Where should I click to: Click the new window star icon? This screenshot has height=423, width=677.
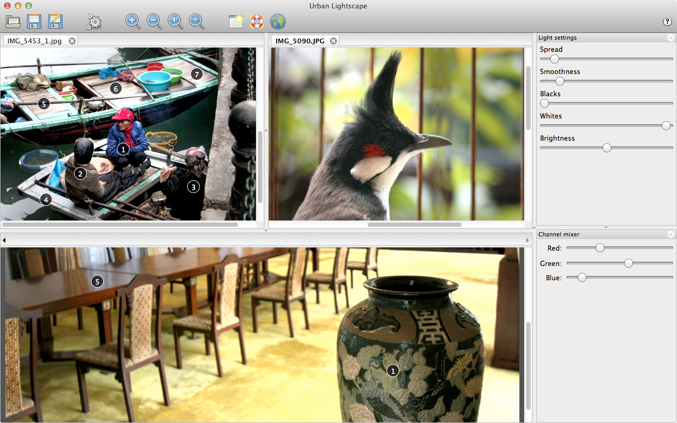(236, 22)
